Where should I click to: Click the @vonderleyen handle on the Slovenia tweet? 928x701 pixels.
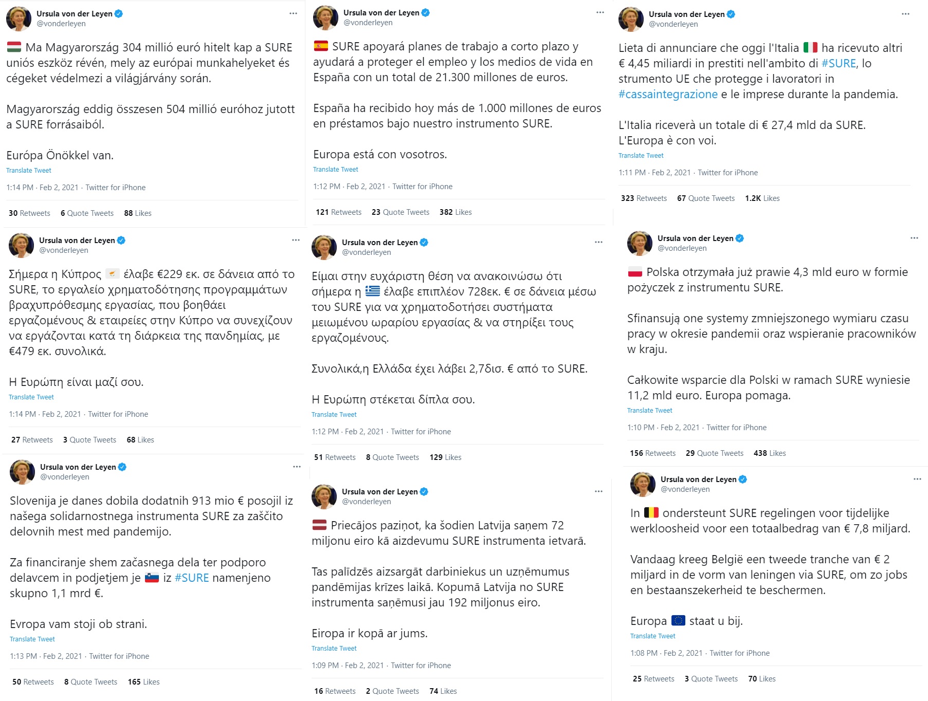tap(65, 477)
